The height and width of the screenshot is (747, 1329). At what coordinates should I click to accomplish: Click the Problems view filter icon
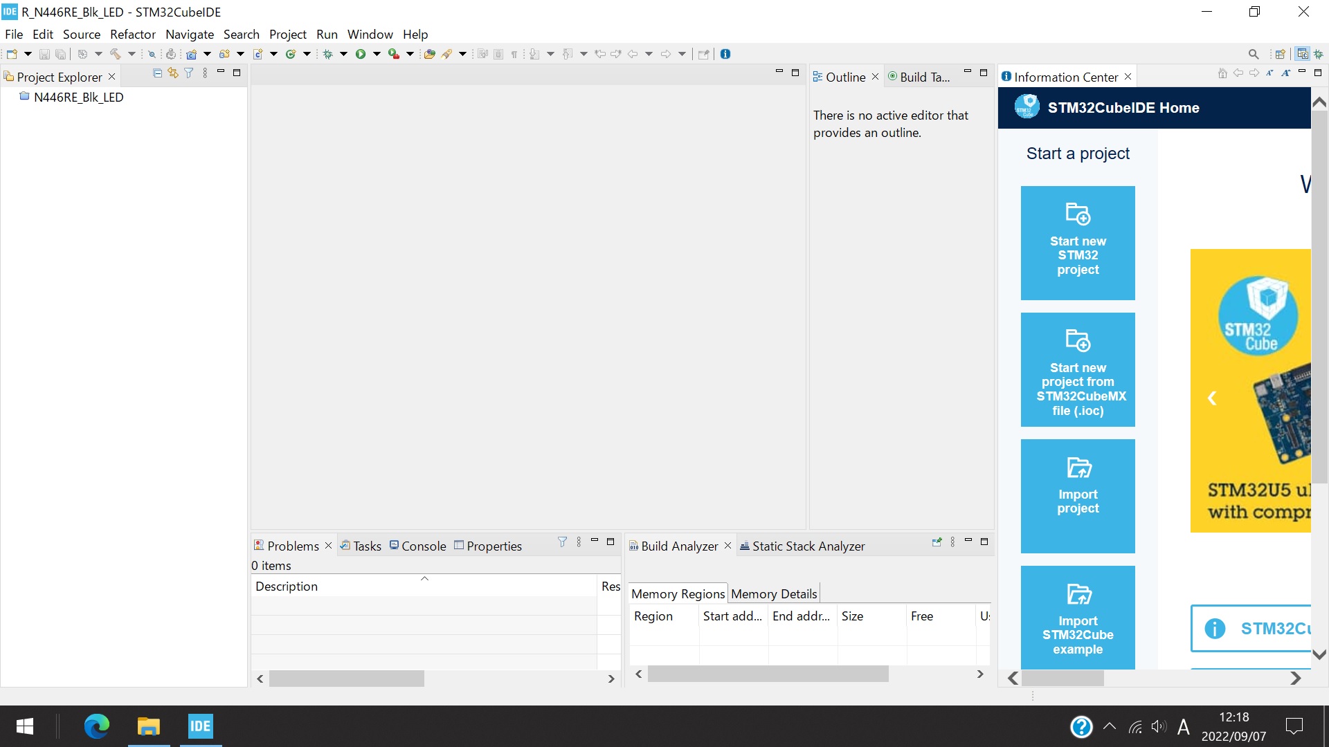pyautogui.click(x=562, y=542)
